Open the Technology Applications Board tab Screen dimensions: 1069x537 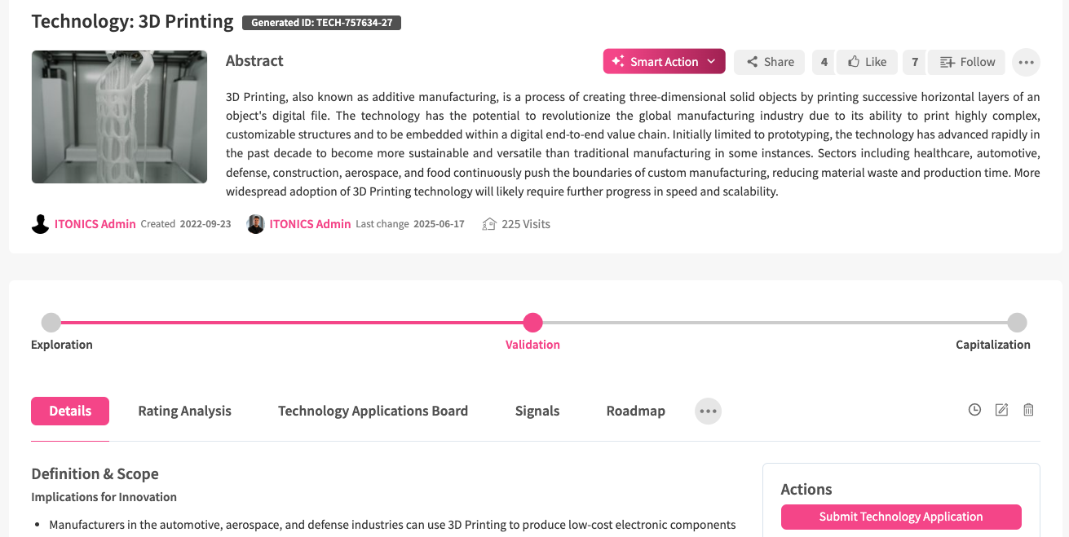click(373, 412)
